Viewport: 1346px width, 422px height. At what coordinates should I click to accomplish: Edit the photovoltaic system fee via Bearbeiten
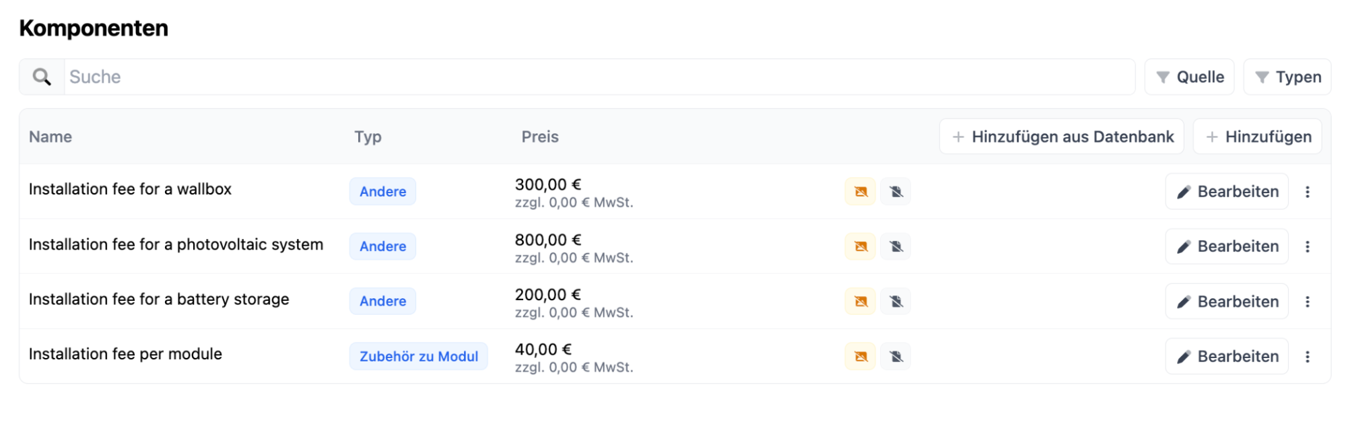pos(1226,246)
